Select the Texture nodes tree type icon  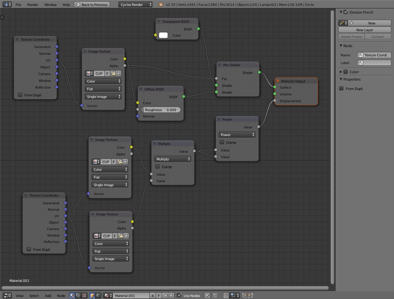tap(84, 295)
